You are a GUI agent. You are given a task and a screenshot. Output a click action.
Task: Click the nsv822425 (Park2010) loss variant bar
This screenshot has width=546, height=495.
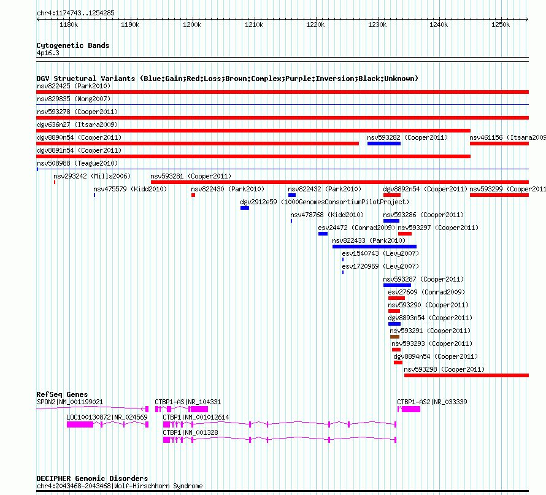pyautogui.click(x=282, y=92)
